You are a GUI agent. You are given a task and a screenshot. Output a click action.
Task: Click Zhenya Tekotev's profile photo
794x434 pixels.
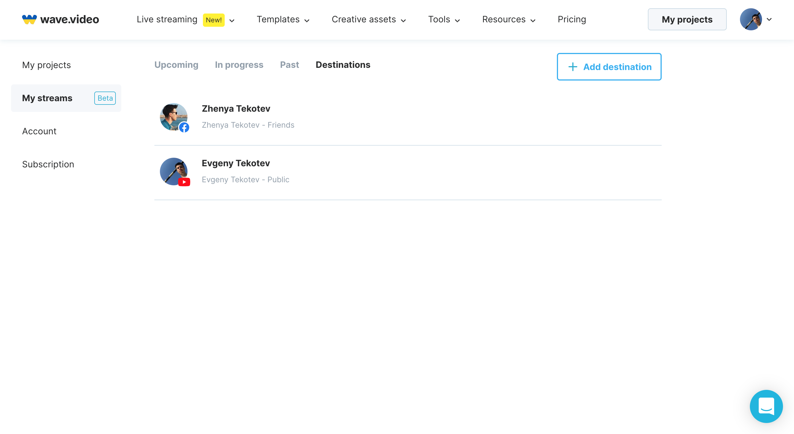[173, 117]
